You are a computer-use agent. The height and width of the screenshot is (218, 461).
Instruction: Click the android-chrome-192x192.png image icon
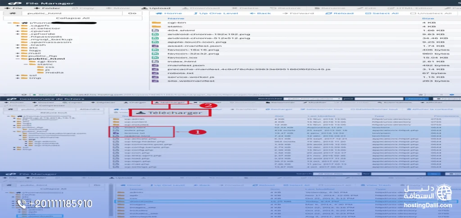[155, 34]
